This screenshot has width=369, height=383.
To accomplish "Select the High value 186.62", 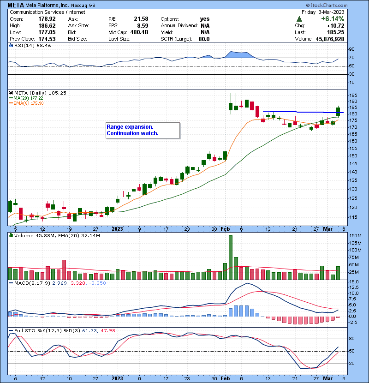I will point(47,26).
